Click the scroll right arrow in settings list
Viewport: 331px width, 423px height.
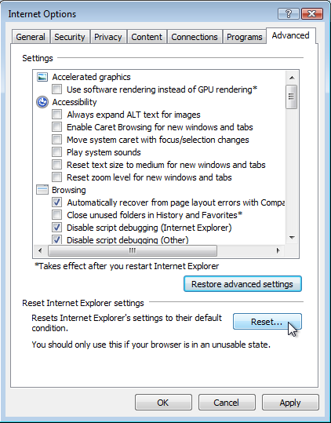[278, 250]
